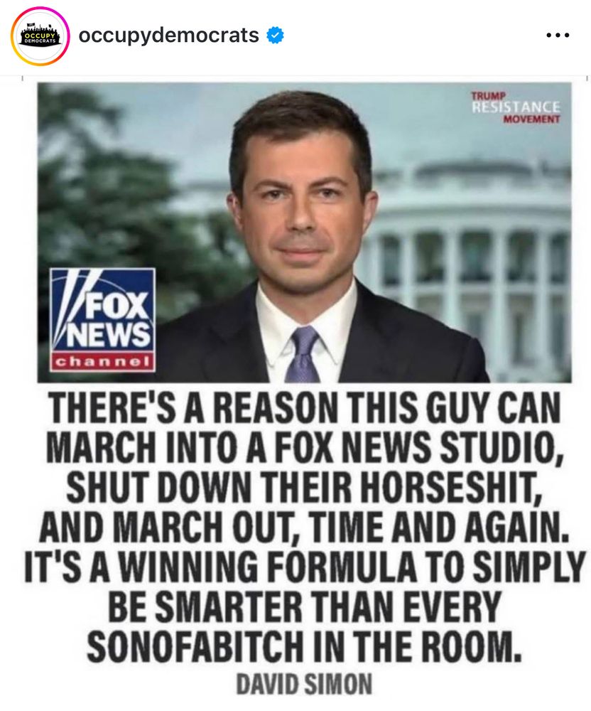The width and height of the screenshot is (591, 711).
Task: Click the 'SHUT DOWN THEIR HORSESHIT' text line
Action: (x=304, y=486)
